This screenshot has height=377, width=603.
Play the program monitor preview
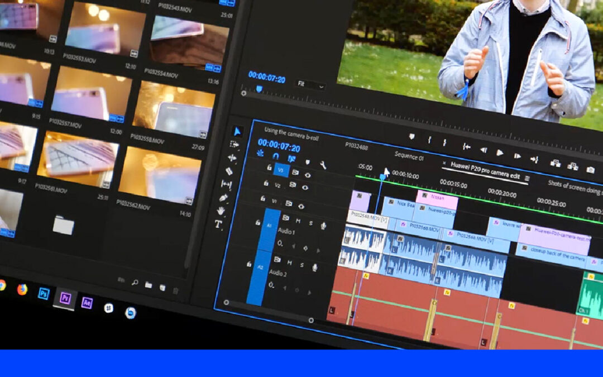pyautogui.click(x=500, y=152)
